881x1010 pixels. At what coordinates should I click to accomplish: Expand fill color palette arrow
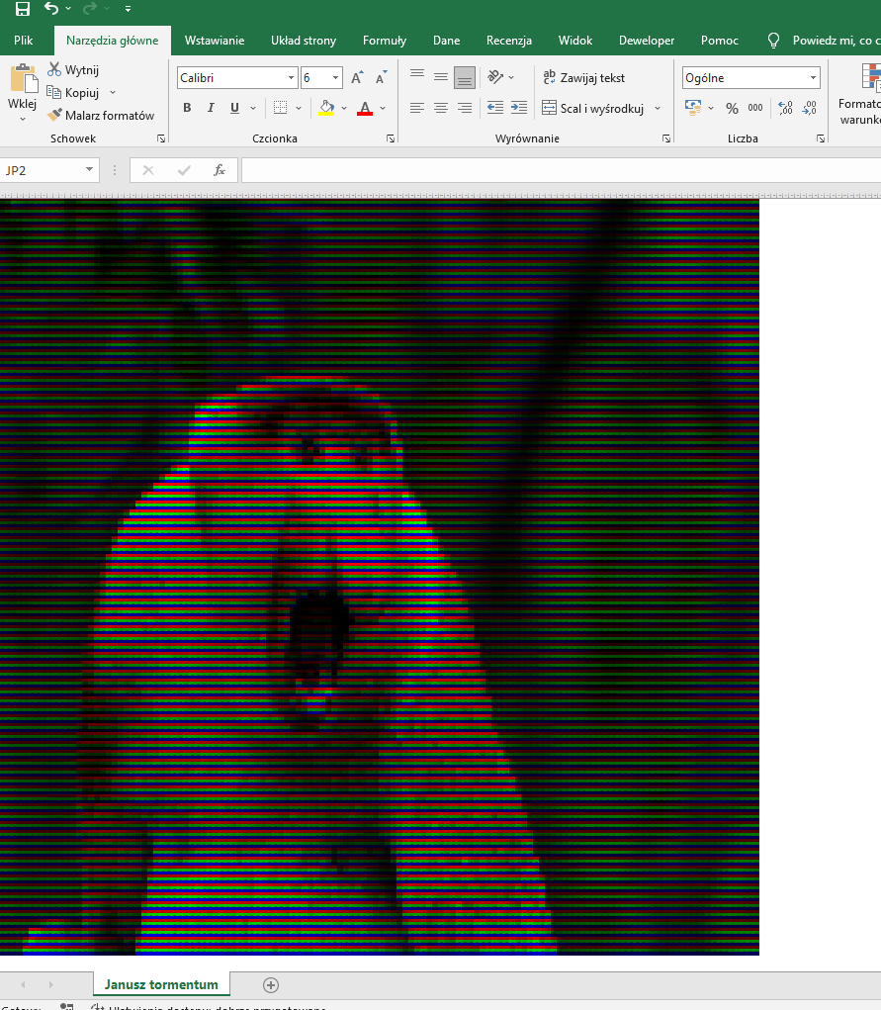coord(344,108)
